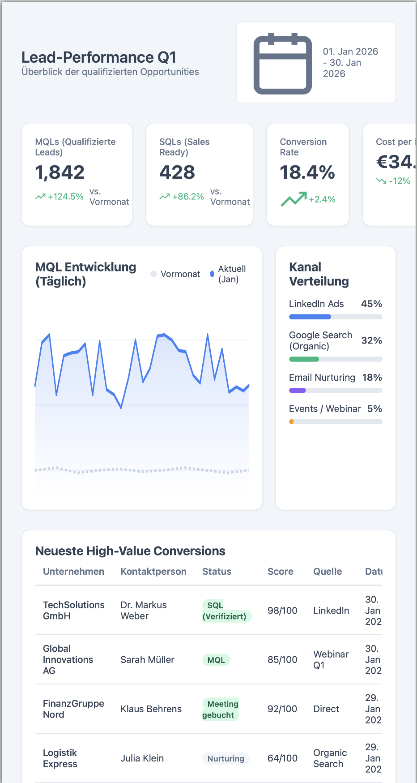
Task: Click the Meeting gebucht status badge
Action: click(221, 709)
